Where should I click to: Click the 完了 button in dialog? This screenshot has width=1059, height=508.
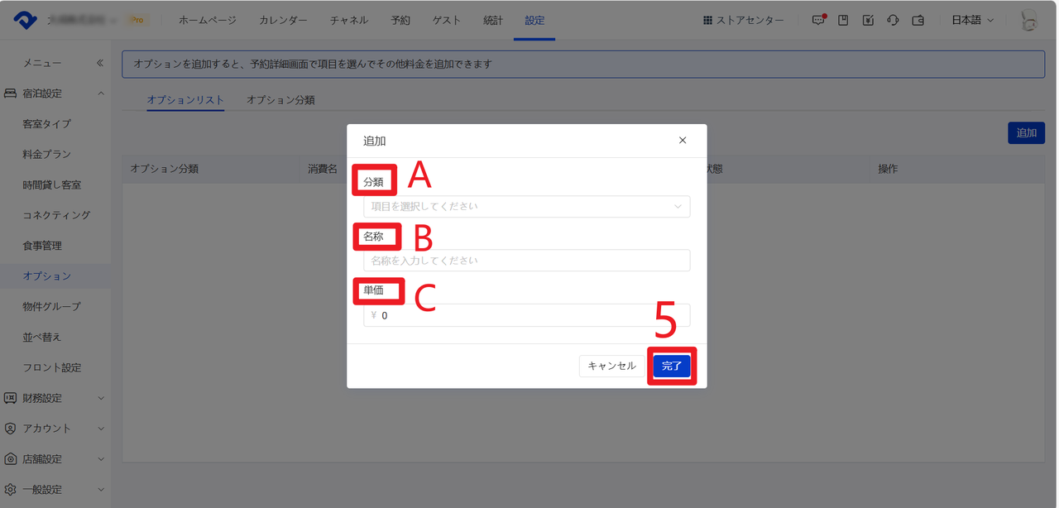672,366
